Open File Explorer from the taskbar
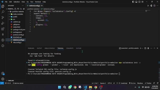Image resolution: width=160 pixels, height=90 pixels. (x=90, y=87)
